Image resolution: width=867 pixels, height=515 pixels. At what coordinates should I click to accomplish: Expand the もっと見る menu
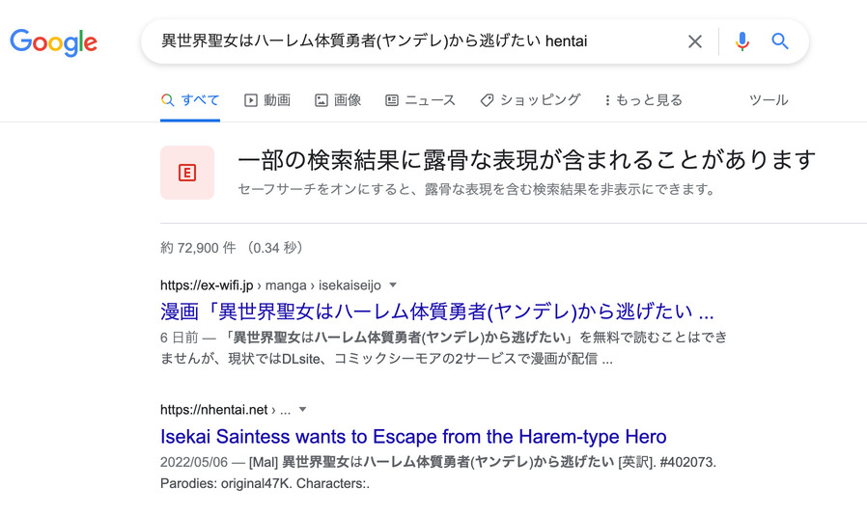point(643,100)
